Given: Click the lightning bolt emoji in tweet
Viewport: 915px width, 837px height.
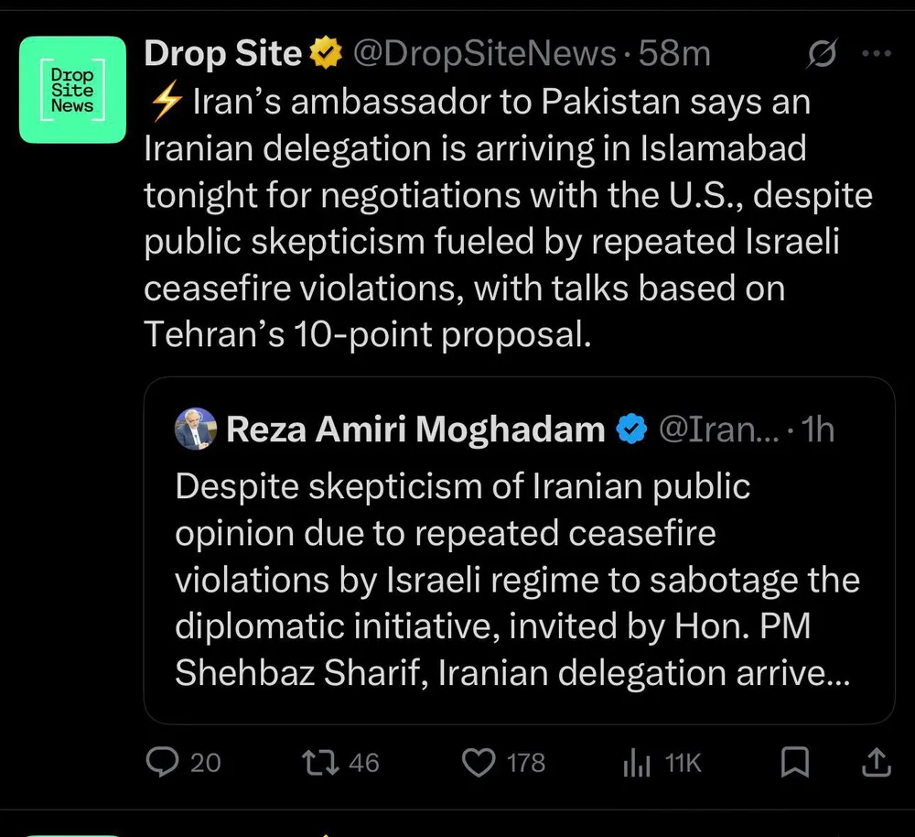Looking at the screenshot, I should pyautogui.click(x=165, y=103).
